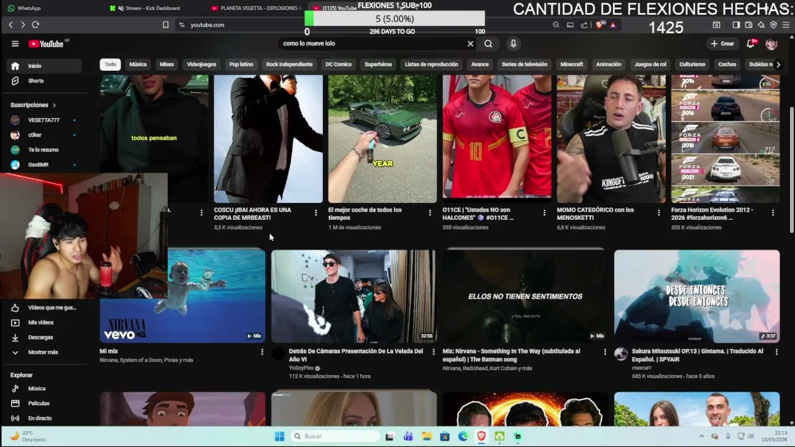Screen dimensions: 795x447
Task: Go back in browser history
Action: 11,25
